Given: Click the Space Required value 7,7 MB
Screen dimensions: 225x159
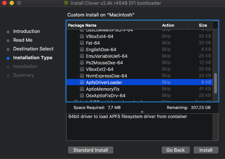Looking at the screenshot, I should click(x=114, y=107).
